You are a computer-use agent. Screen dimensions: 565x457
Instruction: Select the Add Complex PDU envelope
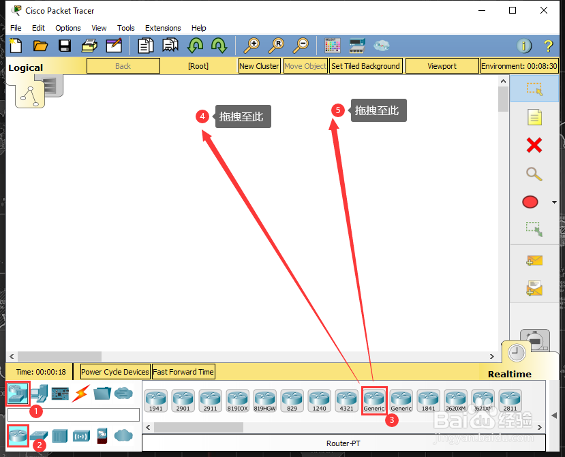tap(534, 288)
